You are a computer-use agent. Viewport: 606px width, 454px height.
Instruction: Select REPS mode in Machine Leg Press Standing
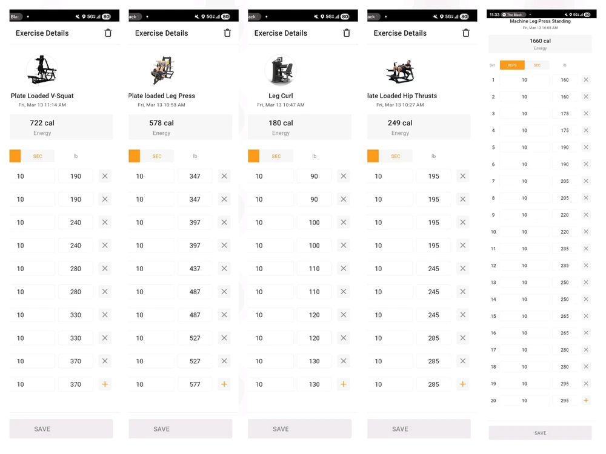(512, 65)
